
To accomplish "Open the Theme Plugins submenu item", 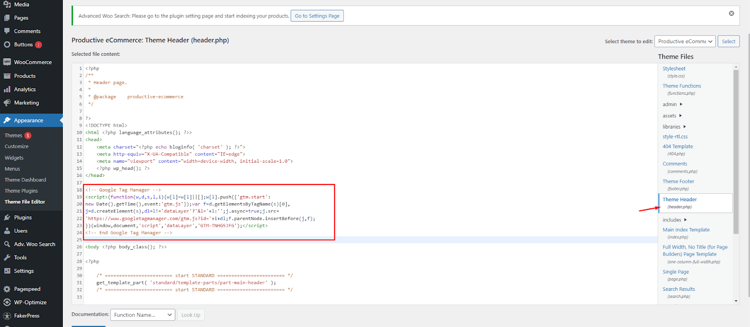I will pos(21,191).
